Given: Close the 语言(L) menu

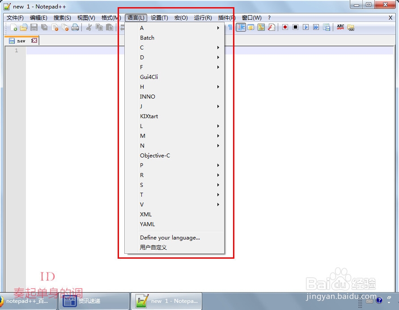Looking at the screenshot, I should pyautogui.click(x=136, y=18).
